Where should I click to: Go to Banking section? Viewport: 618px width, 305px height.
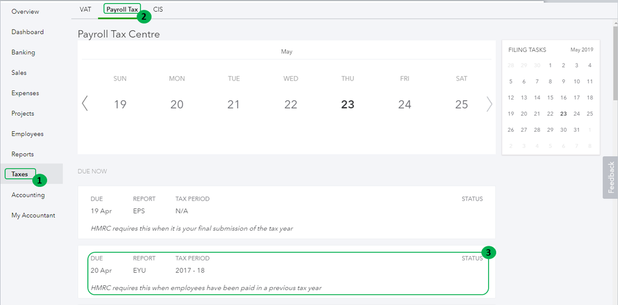24,53
